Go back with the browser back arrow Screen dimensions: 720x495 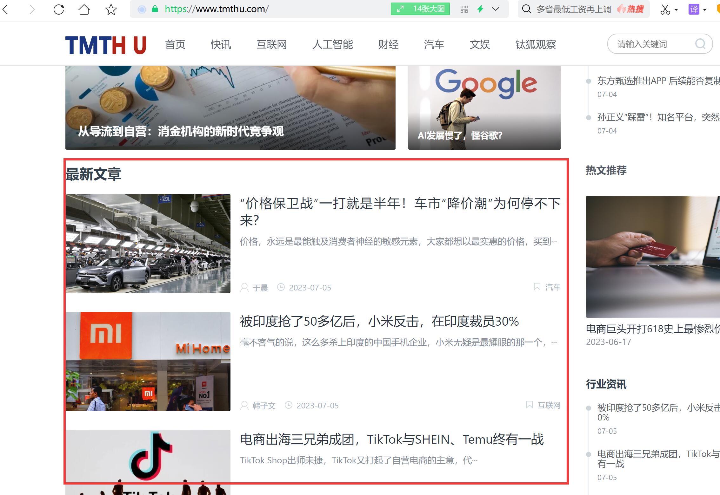(x=5, y=9)
